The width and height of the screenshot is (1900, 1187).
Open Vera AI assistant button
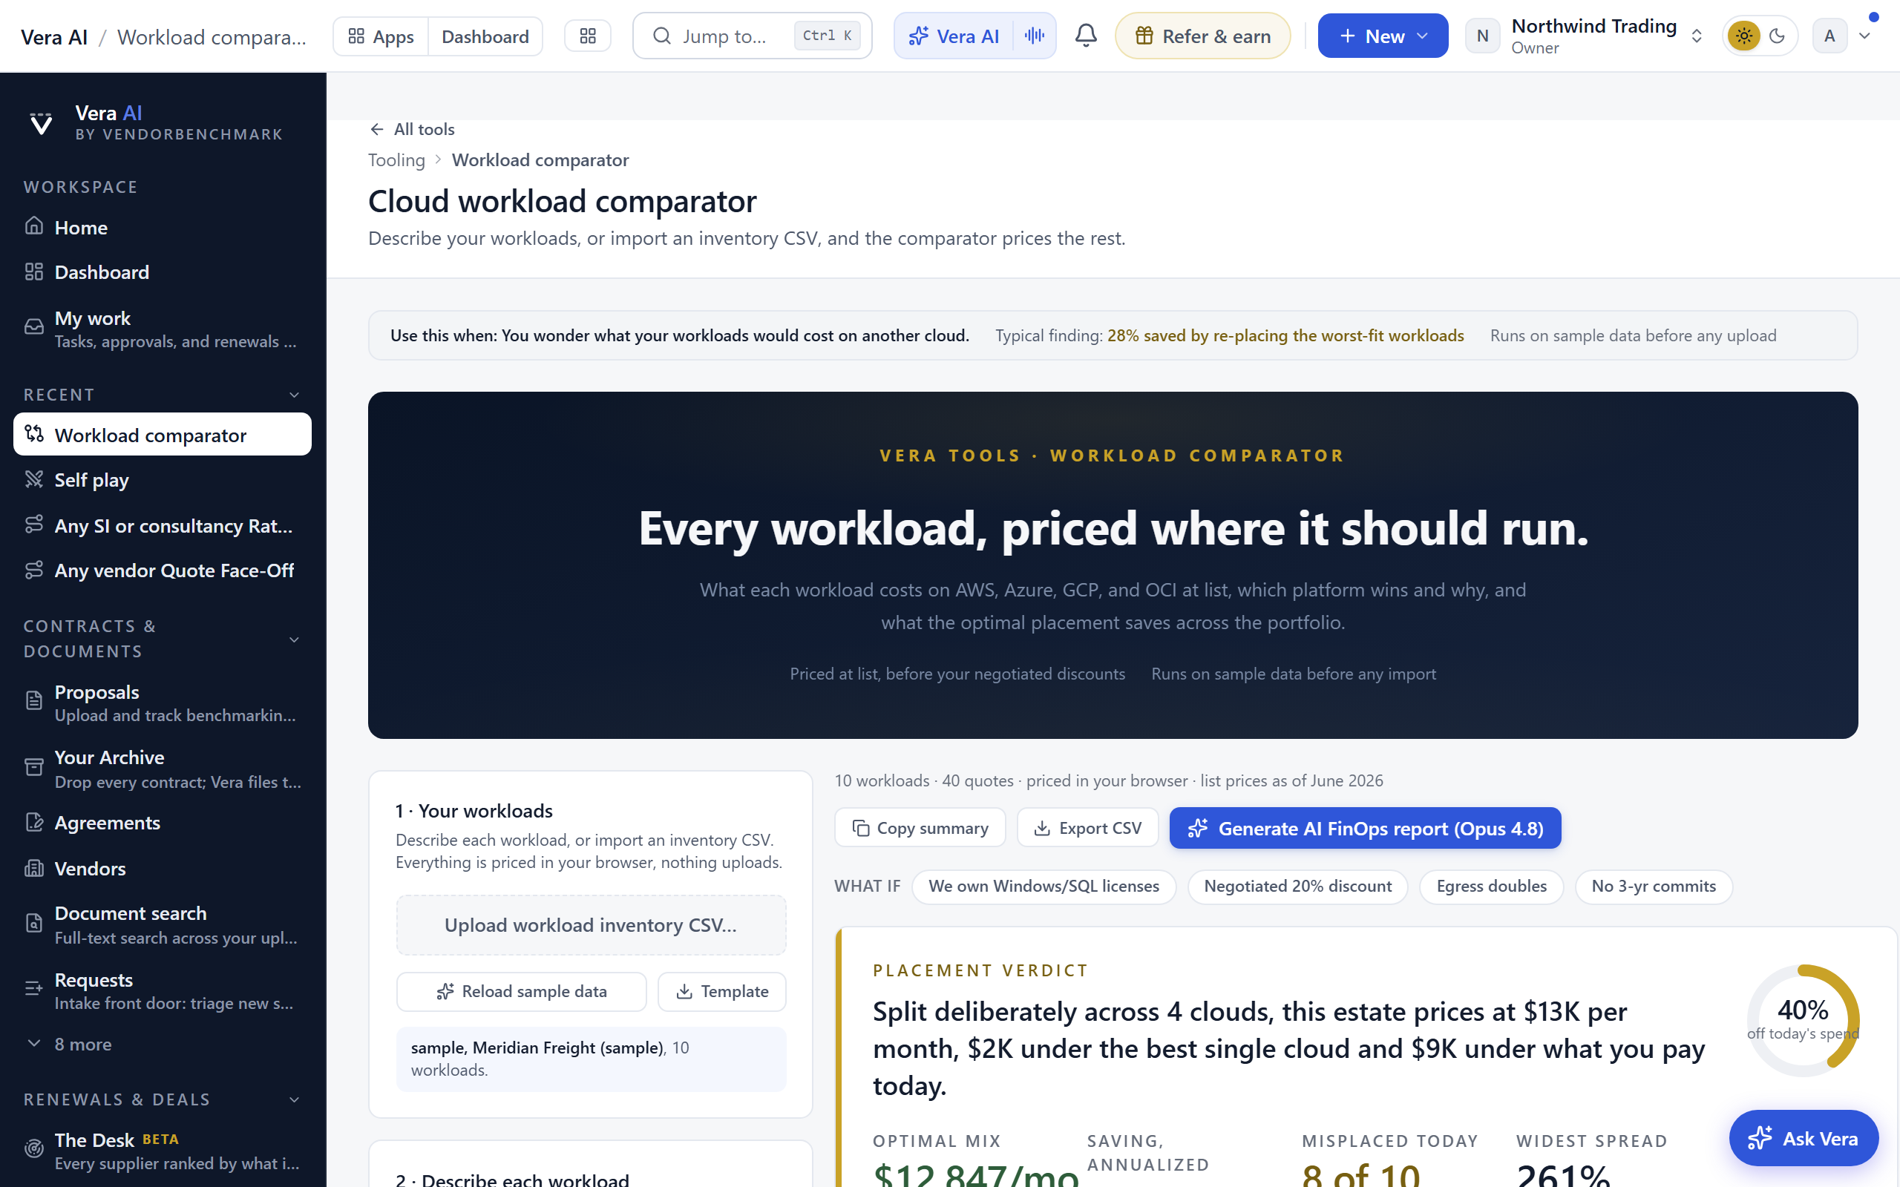(953, 36)
